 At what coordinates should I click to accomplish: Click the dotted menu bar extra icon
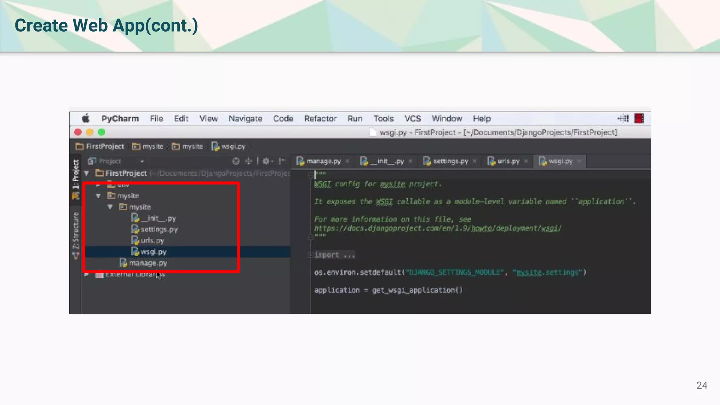pyautogui.click(x=623, y=118)
